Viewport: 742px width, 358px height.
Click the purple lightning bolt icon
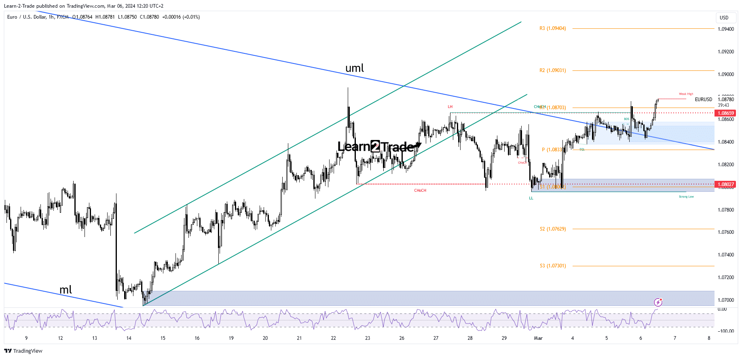658,302
